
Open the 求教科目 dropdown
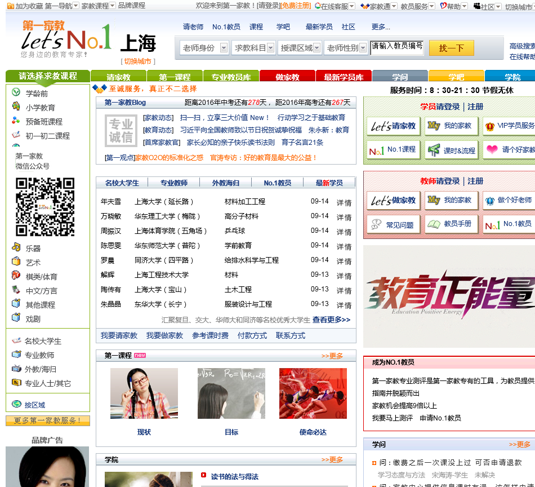coord(253,48)
